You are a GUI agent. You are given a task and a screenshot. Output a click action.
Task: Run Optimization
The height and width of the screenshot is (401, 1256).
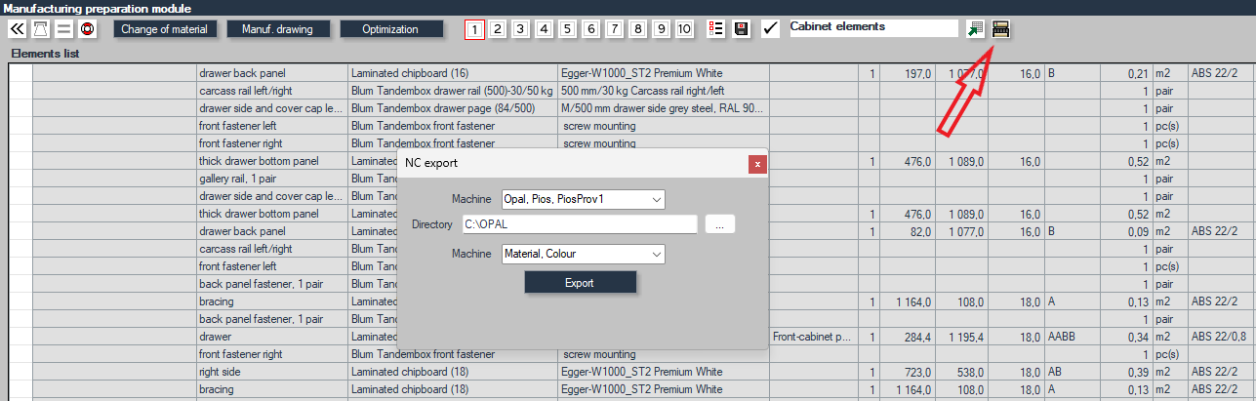coord(390,29)
